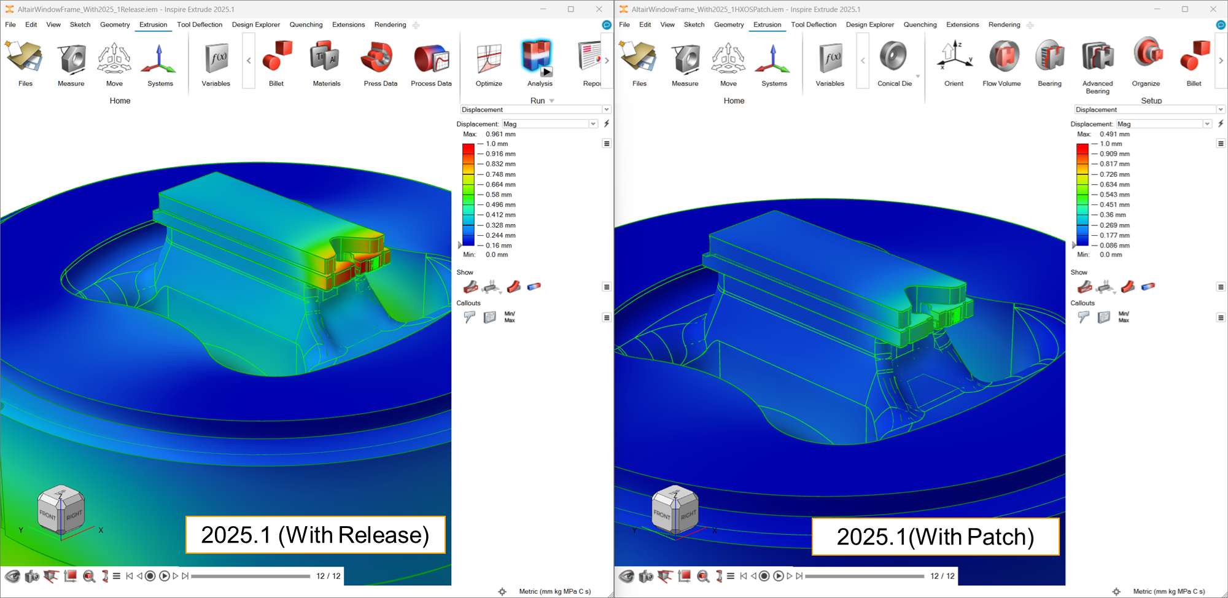
Task: Open Materials tool in left window
Action: click(x=326, y=63)
